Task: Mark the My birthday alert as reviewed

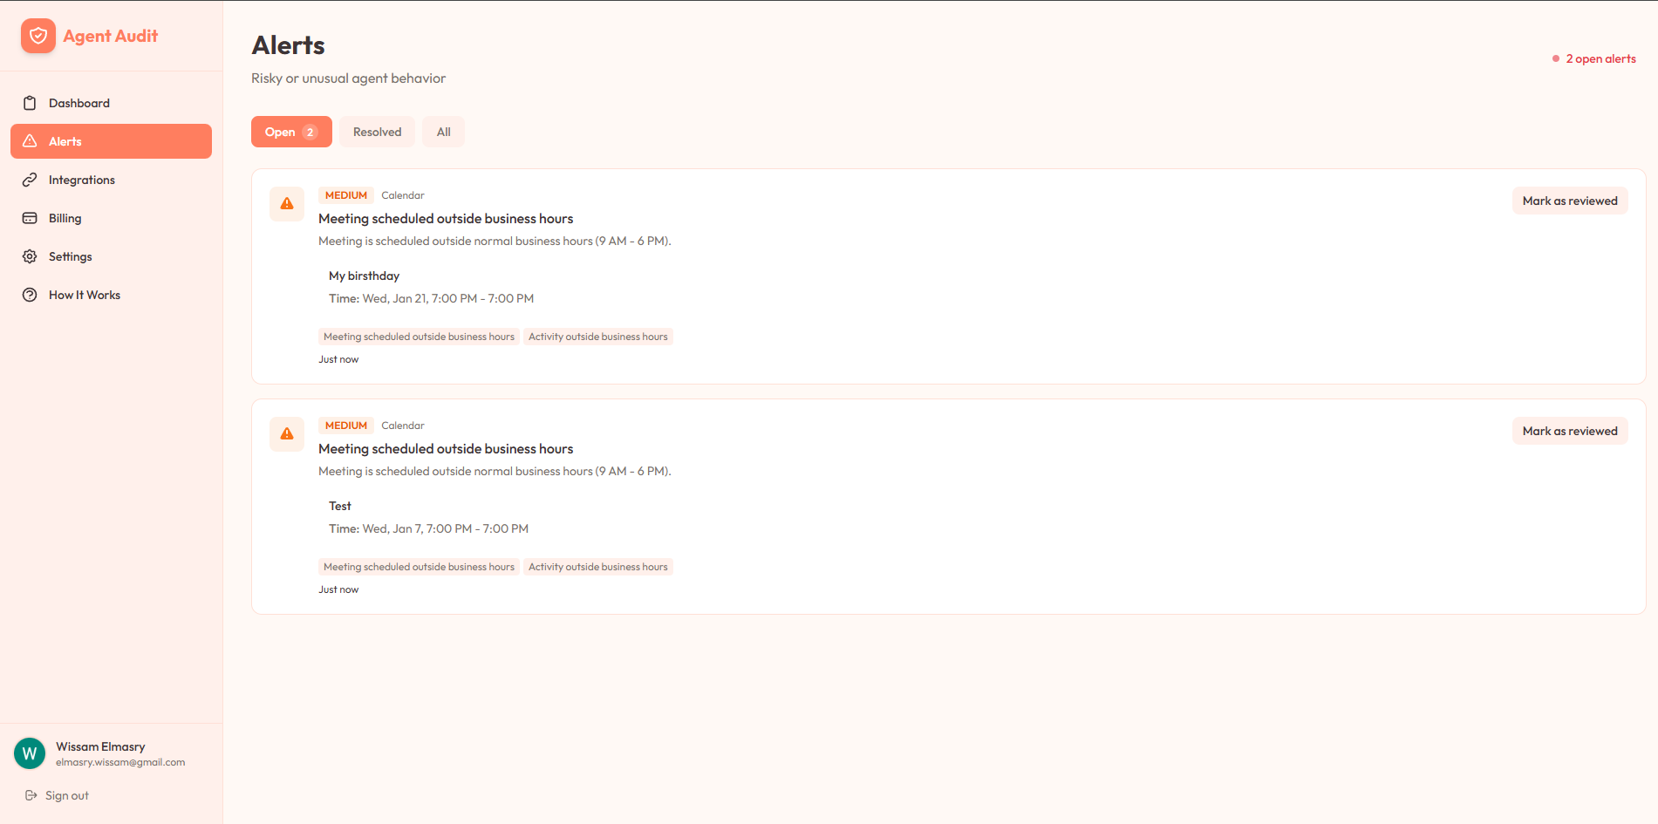Action: tap(1569, 200)
